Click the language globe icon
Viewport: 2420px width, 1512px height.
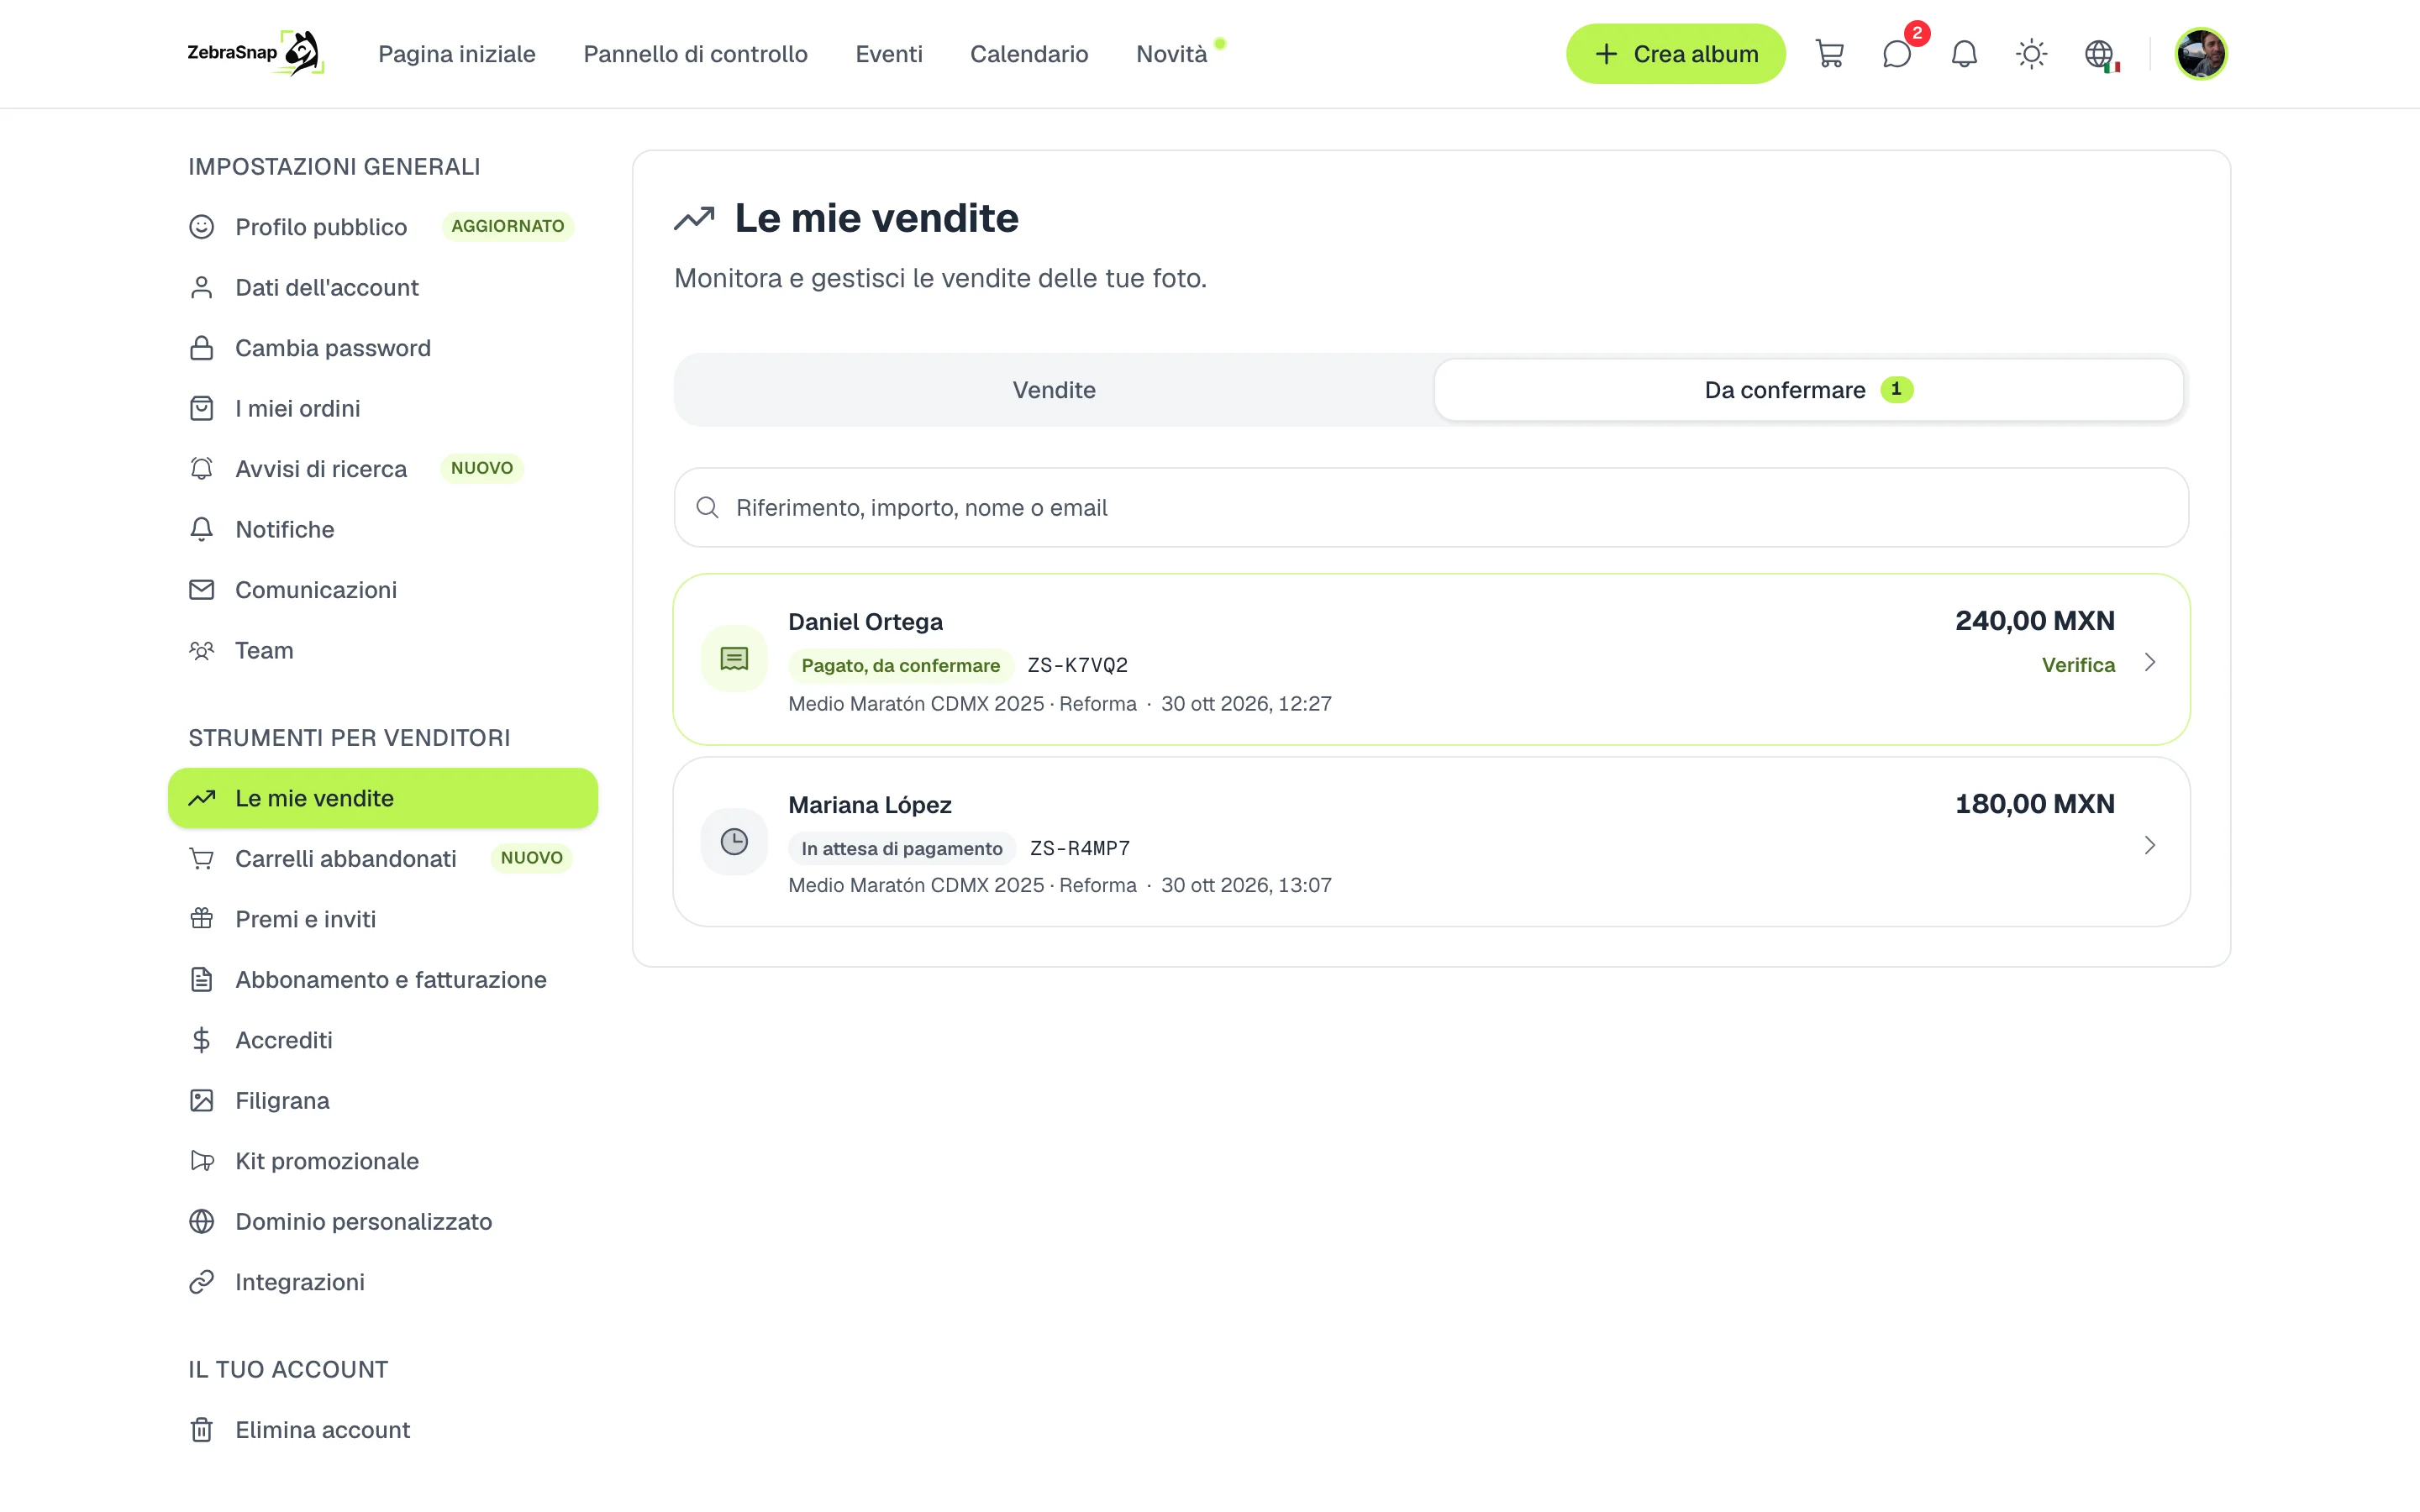coord(2100,54)
